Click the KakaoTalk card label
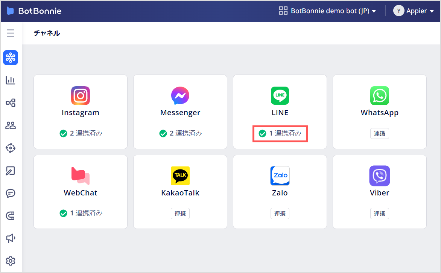Viewport: 441px width, 273px height. point(180,193)
